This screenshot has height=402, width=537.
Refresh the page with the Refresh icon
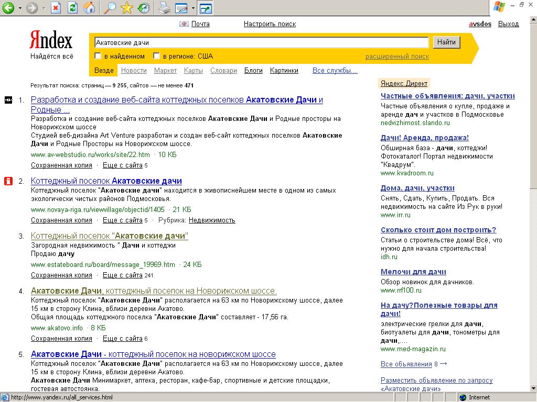coord(72,8)
